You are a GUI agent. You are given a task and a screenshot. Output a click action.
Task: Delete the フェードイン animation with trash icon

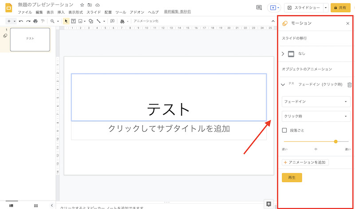point(350,85)
